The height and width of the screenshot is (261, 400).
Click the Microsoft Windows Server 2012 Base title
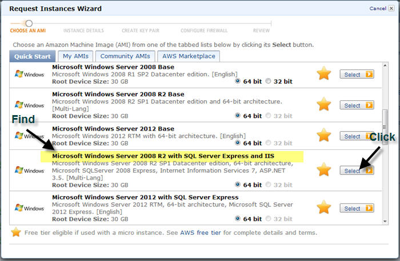[x=113, y=129]
